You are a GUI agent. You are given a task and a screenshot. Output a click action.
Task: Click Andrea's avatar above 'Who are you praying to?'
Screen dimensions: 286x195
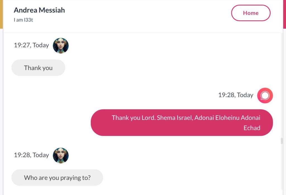[61, 155]
